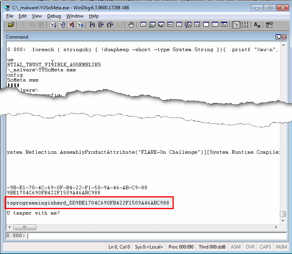292x254 pixels.
Task: Click the Font 'A' toolbar icon
Action: click(257, 25)
